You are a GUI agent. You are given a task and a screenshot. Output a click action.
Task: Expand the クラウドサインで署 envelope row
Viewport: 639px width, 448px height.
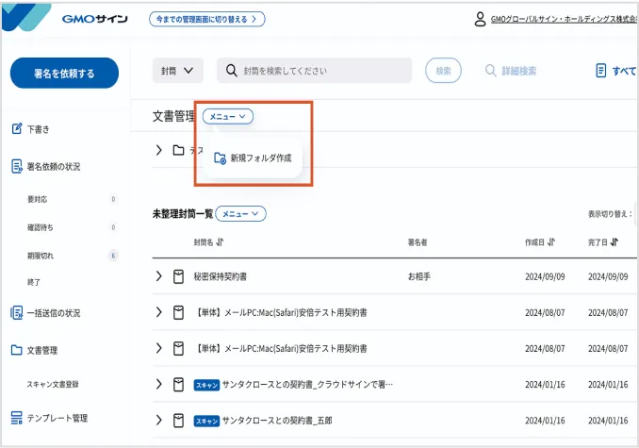click(159, 384)
